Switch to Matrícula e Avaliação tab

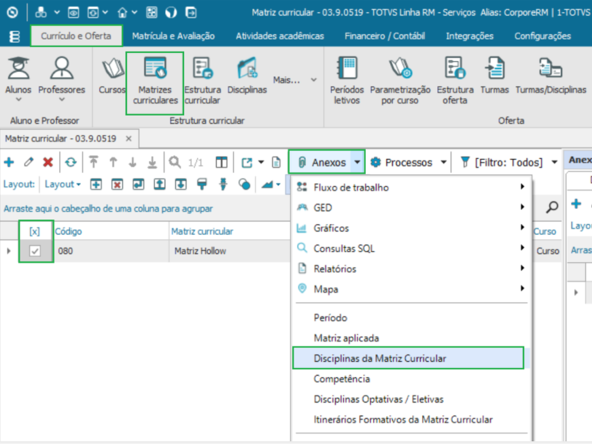[x=173, y=36]
